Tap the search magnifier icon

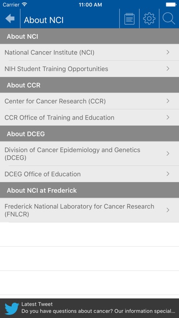pos(169,19)
